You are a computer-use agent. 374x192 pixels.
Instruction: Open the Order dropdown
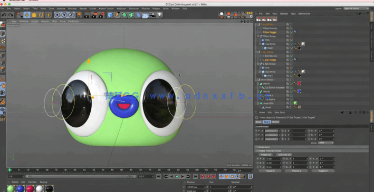325,143
